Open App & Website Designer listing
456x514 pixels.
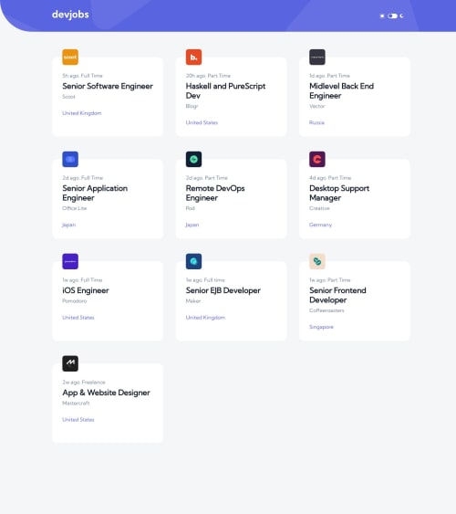(106, 393)
